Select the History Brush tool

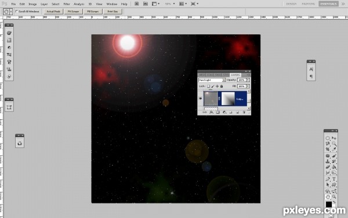[x=334, y=161]
